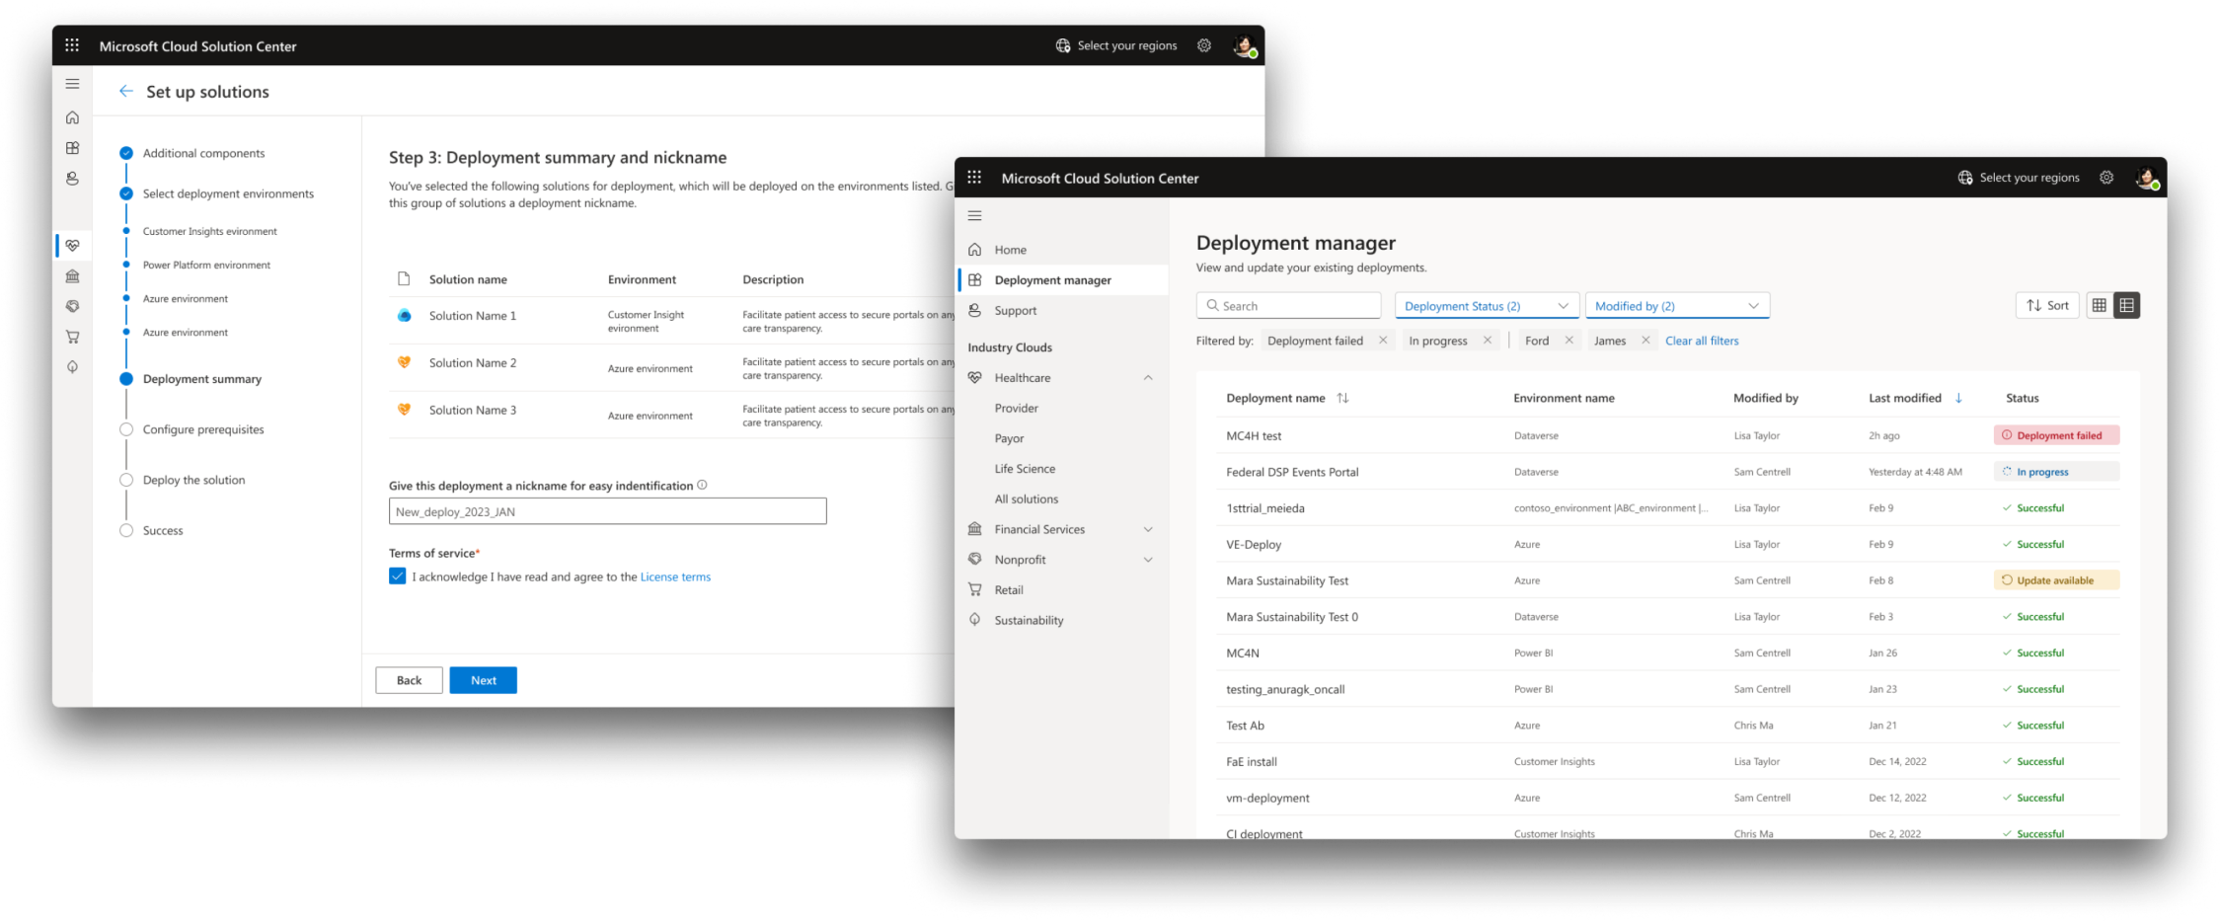Click the Back button
This screenshot has height=922, width=2220.
[409, 680]
